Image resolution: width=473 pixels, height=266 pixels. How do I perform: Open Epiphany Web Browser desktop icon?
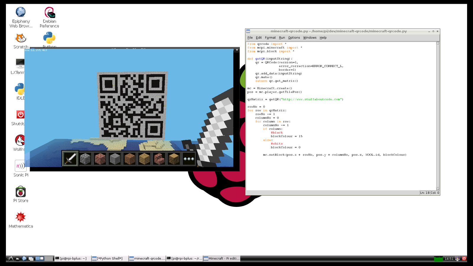21,17
